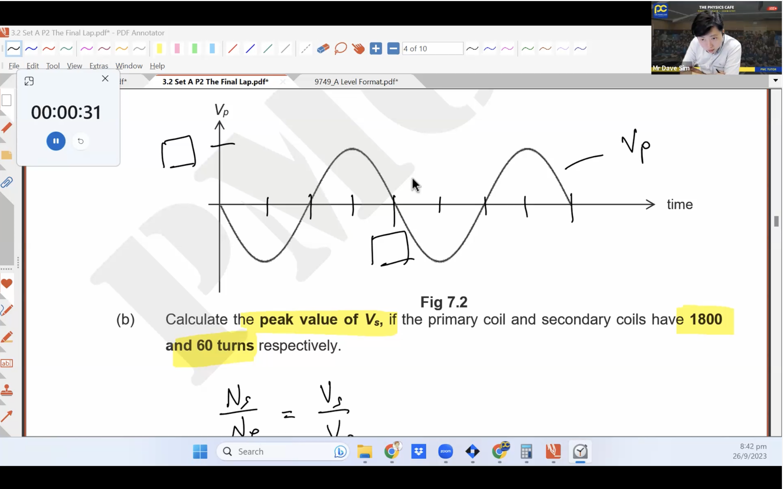The image size is (783, 489).
Task: Select the black pen in toolbar
Action: pos(14,48)
